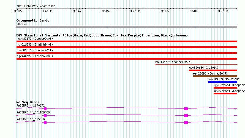Select the brown complex bar under esv28690

coord(215,76)
